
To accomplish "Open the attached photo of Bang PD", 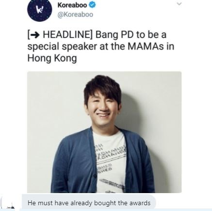I will (x=104, y=132).
